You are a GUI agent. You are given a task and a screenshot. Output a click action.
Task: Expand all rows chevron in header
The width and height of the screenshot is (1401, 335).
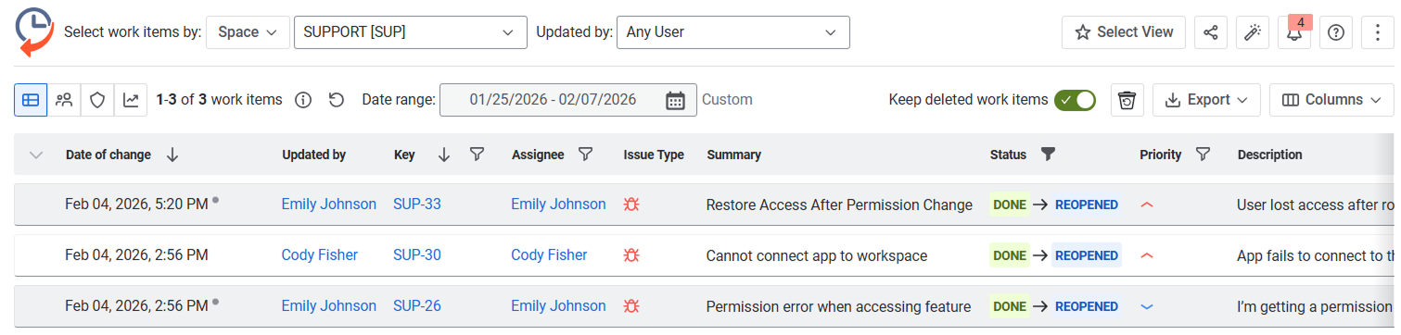36,155
